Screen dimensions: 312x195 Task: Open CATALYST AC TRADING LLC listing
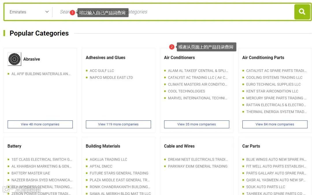point(198,77)
